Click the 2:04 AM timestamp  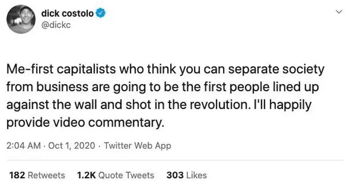(x=24, y=146)
